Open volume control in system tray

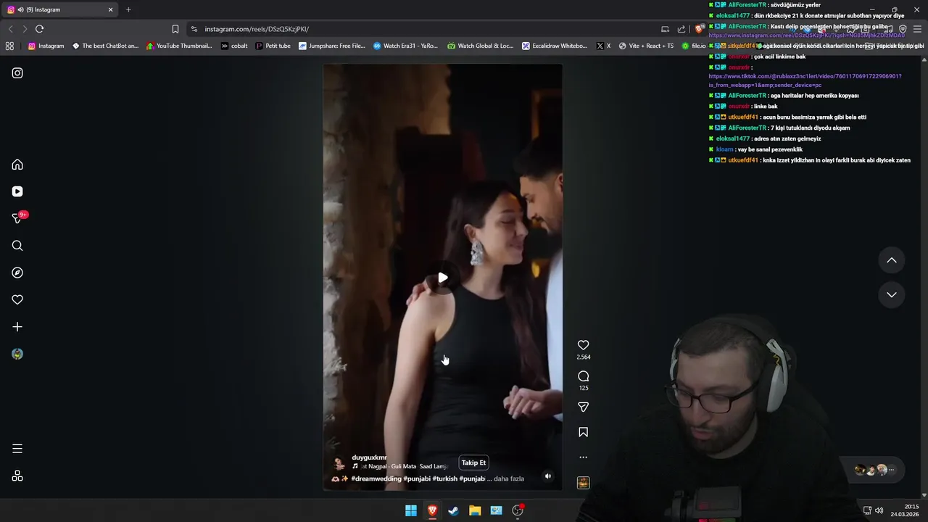pos(879,510)
